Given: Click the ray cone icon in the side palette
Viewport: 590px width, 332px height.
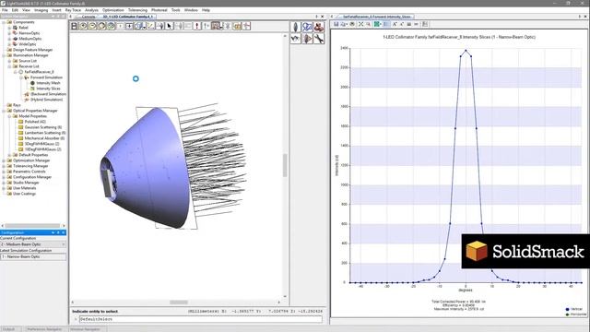Looking at the screenshot, I should point(307,39).
